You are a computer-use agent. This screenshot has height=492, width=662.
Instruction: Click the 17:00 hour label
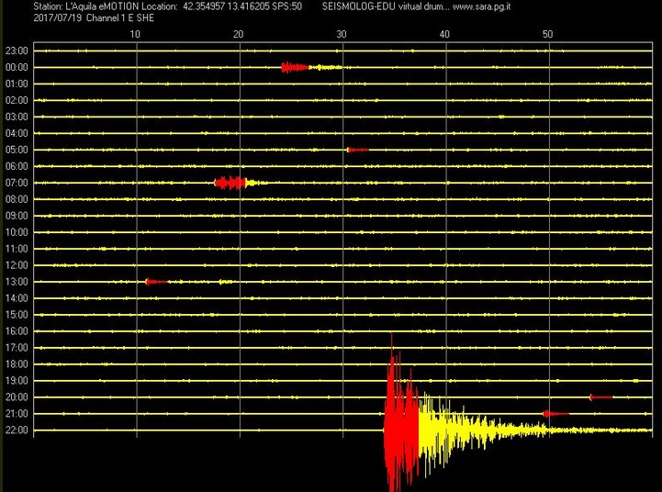(17, 348)
